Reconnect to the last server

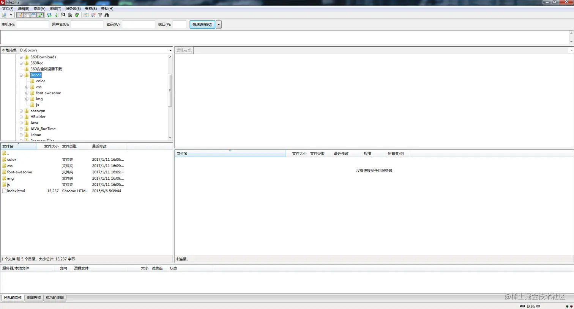tap(77, 15)
